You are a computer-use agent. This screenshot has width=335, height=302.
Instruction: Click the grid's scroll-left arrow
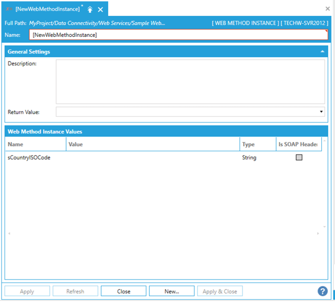click(x=9, y=233)
